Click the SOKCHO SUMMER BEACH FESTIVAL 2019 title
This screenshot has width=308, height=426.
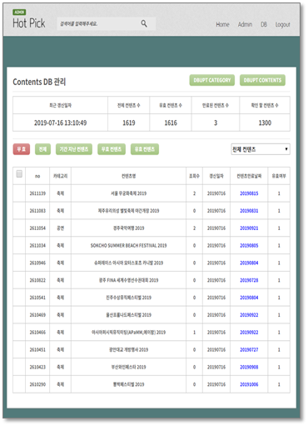pos(128,246)
